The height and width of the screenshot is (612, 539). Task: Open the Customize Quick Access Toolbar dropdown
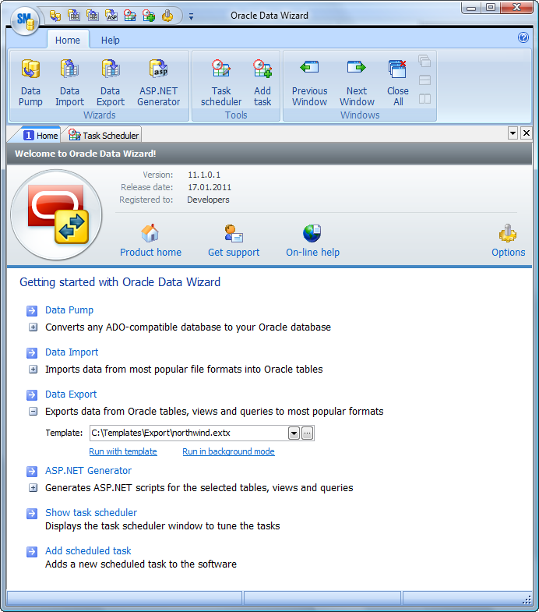point(191,16)
